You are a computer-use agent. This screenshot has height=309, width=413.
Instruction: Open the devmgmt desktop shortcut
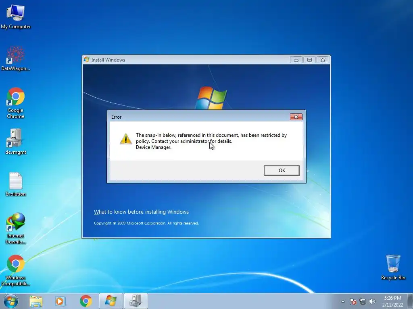(16, 142)
